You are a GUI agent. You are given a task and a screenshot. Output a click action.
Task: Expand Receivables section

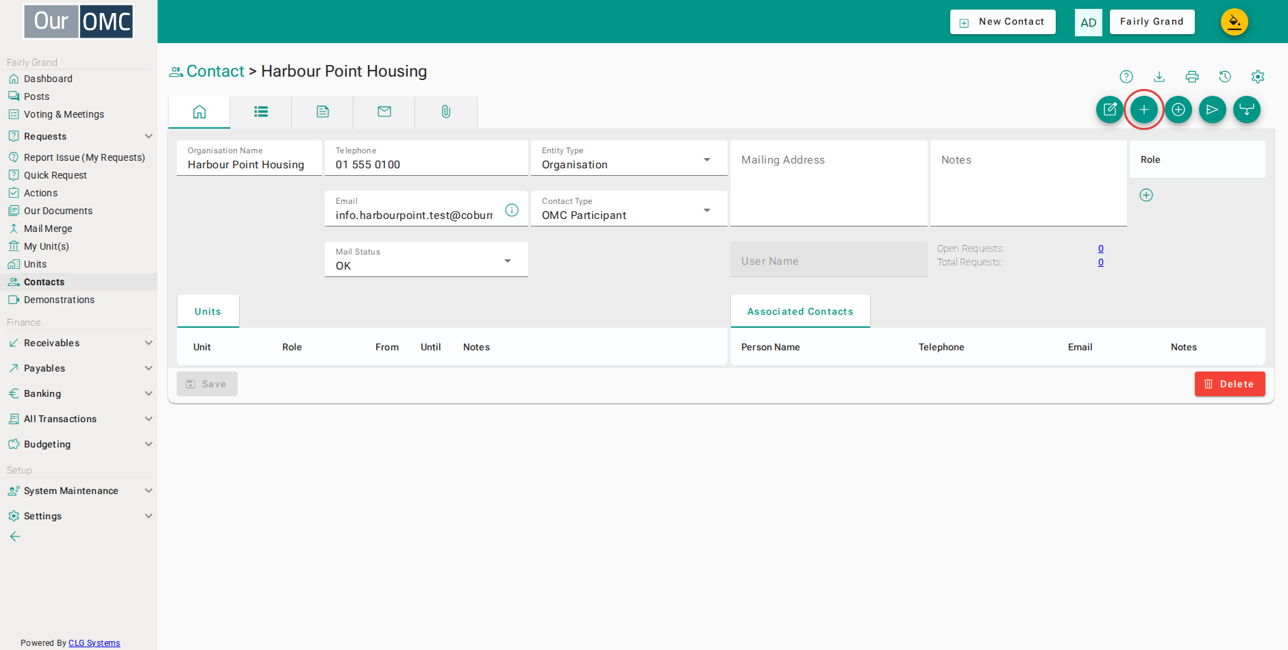(79, 343)
